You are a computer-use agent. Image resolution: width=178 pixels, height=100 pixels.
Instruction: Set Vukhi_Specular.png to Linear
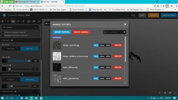pos(102,78)
